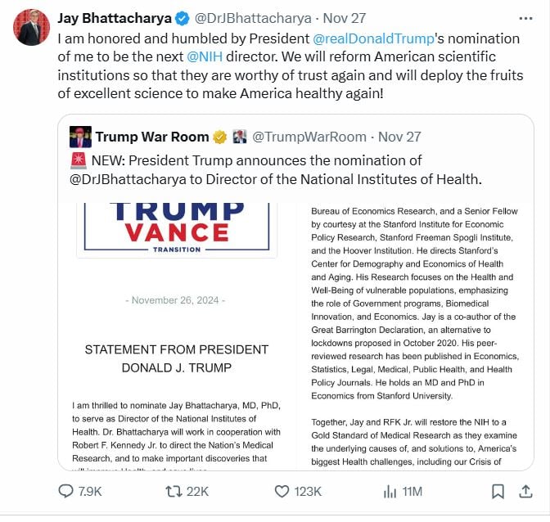Open the view analytics bar icon
The width and height of the screenshot is (550, 522).
pos(390,491)
